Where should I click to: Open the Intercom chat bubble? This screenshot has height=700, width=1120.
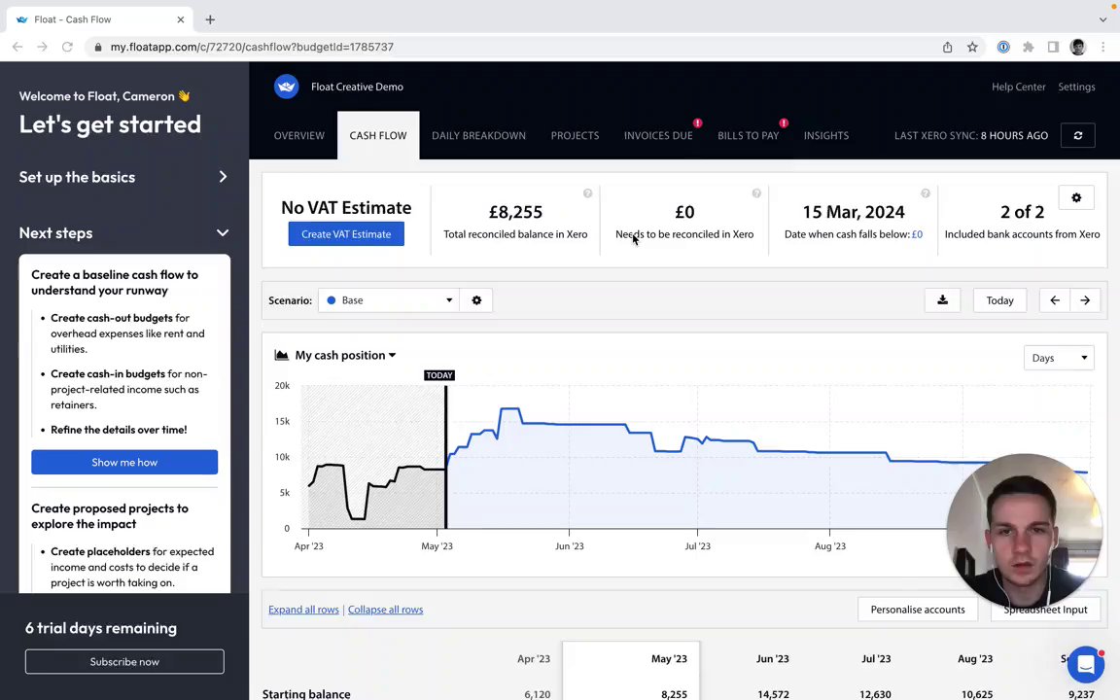(x=1086, y=664)
